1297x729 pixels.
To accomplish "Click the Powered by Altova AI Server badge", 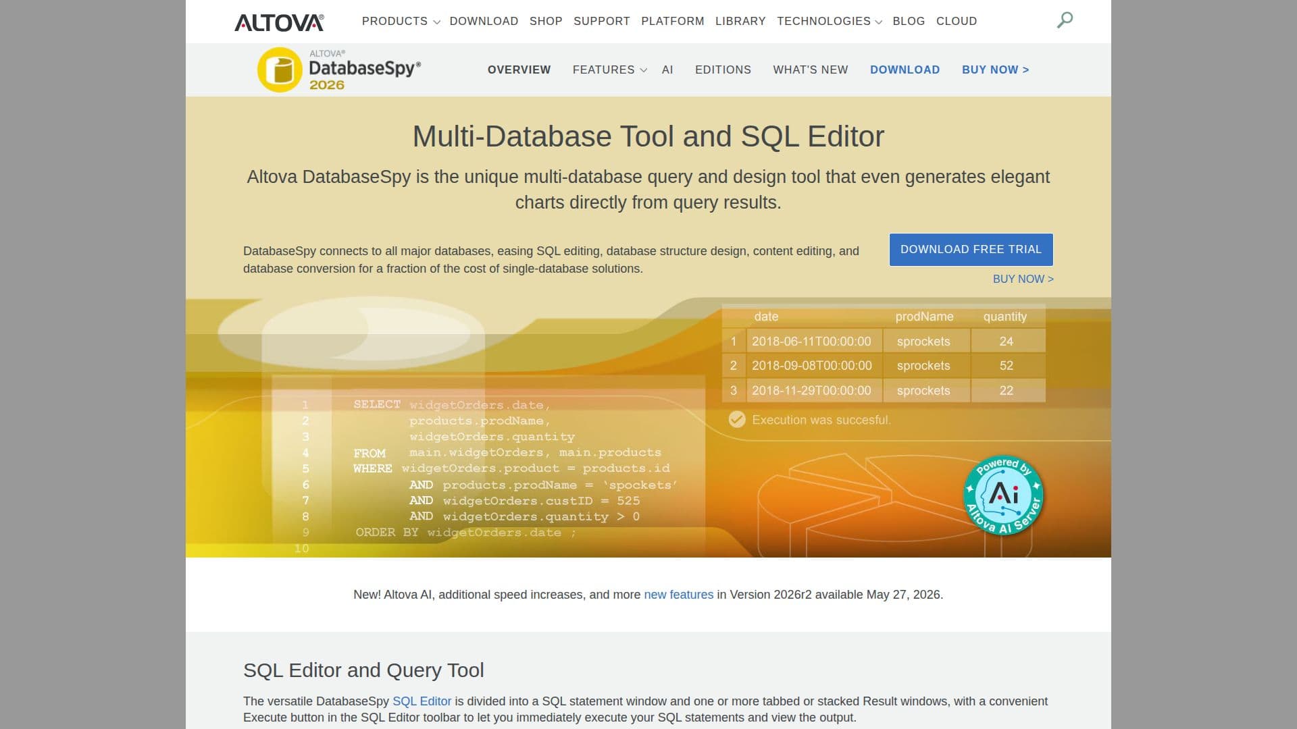I will pos(1003,495).
